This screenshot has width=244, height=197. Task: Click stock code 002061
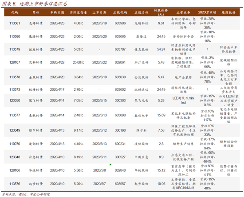(120, 62)
